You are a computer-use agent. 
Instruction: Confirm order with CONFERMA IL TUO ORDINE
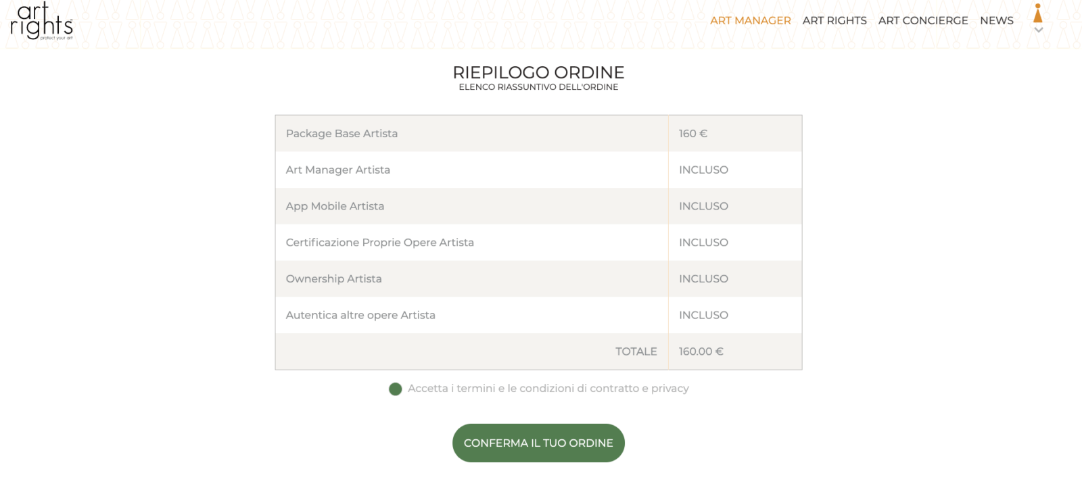click(538, 443)
